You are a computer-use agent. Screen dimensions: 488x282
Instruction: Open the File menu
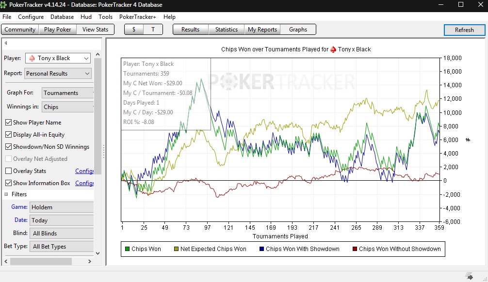click(x=7, y=17)
